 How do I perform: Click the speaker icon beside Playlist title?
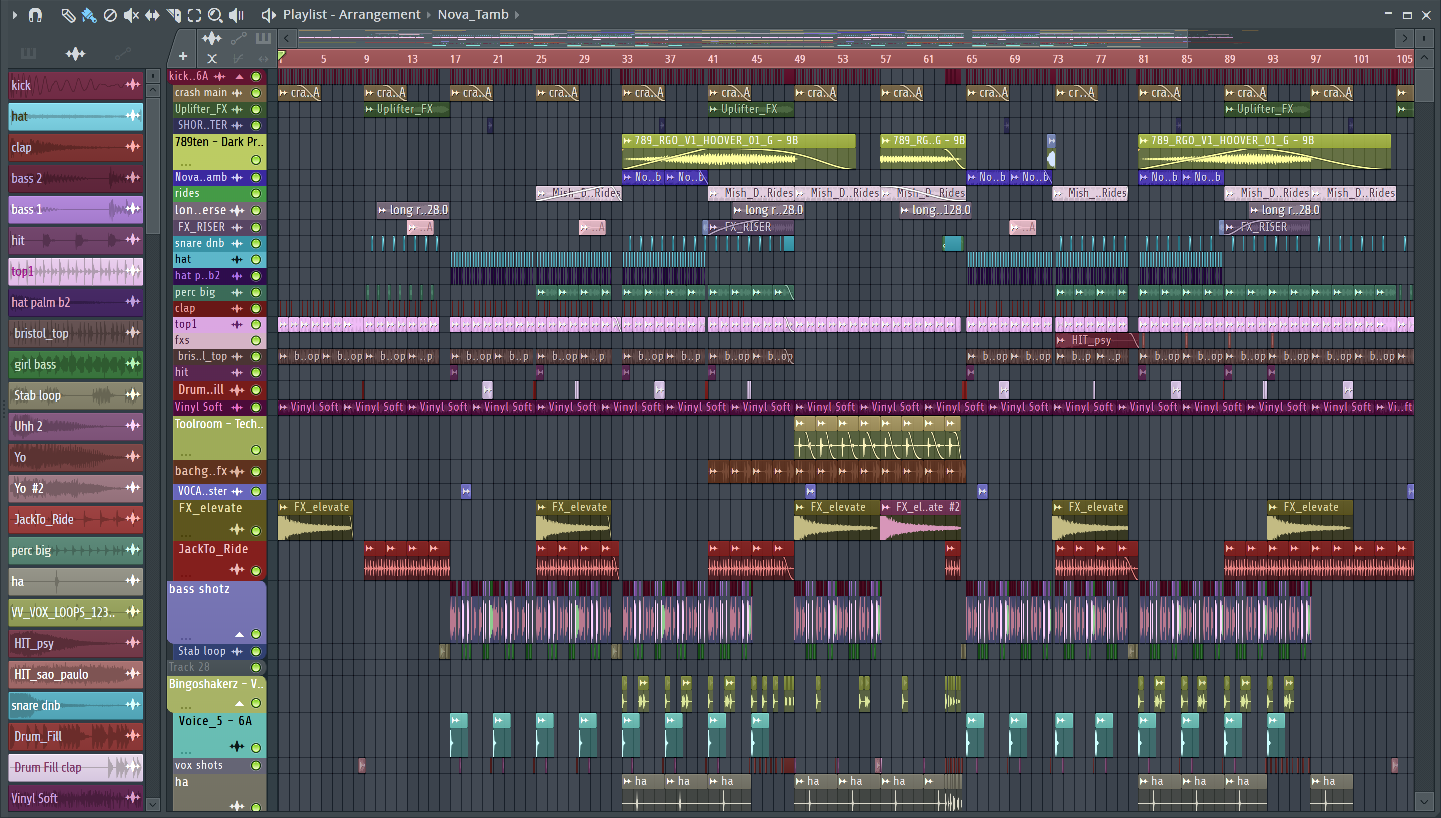coord(269,15)
